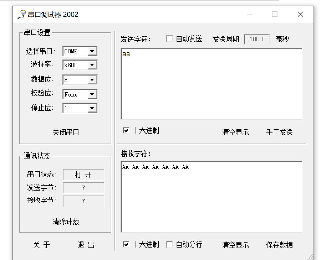321x260 pixels.
Task: Click the 发送周期 1000 input field
Action: (x=256, y=39)
